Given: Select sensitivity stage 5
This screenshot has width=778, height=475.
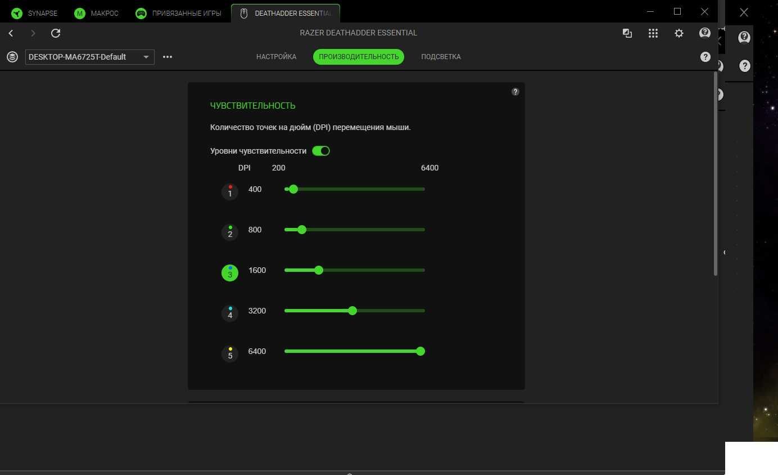Looking at the screenshot, I should point(230,354).
